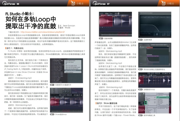180x121 pixels.
Task: Click page number 96 in header
Action: 18,4
